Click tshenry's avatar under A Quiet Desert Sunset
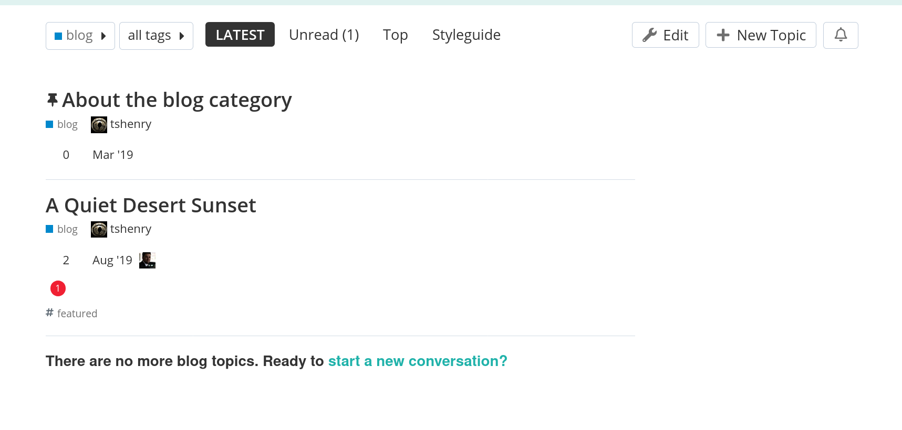The image size is (902, 430). point(99,229)
